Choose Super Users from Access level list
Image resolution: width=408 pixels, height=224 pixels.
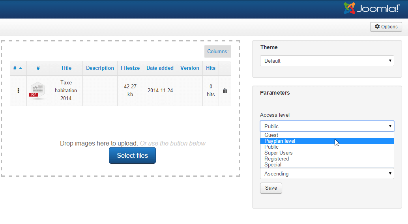click(327, 153)
